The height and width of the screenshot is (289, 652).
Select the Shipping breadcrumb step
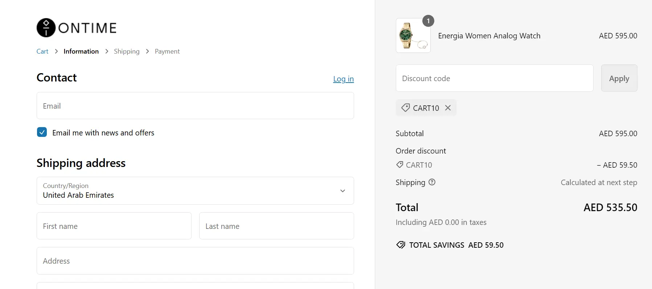(127, 51)
